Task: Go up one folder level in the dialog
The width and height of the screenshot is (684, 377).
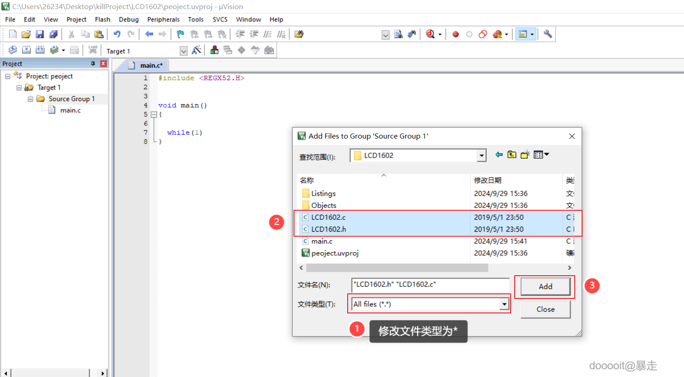Action: (x=512, y=154)
